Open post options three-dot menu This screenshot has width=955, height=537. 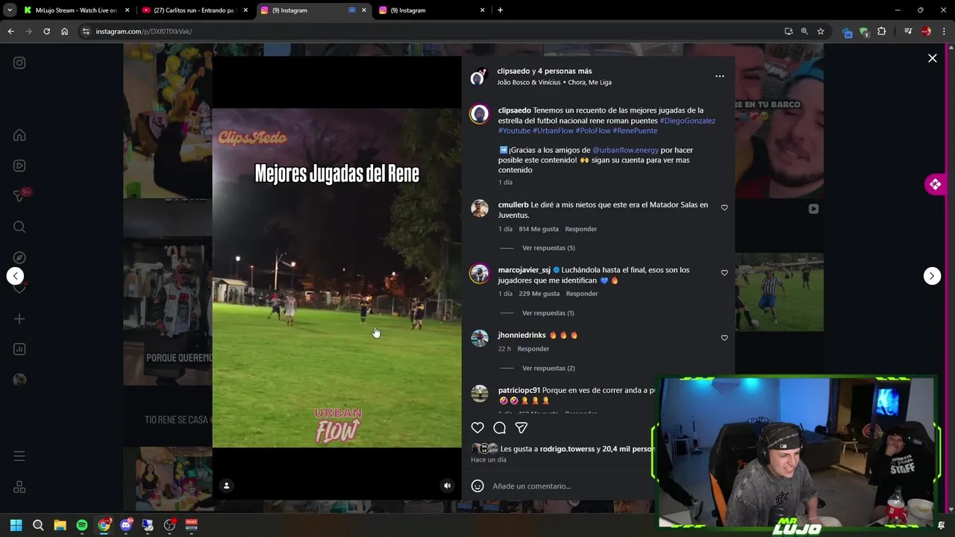pos(719,76)
